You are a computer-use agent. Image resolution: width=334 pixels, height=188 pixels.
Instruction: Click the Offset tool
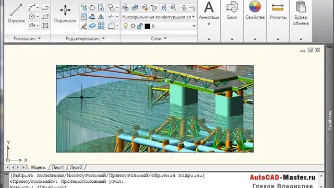(x=92, y=17)
